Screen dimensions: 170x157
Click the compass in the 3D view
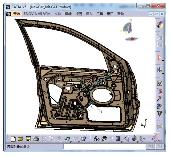[130, 29]
